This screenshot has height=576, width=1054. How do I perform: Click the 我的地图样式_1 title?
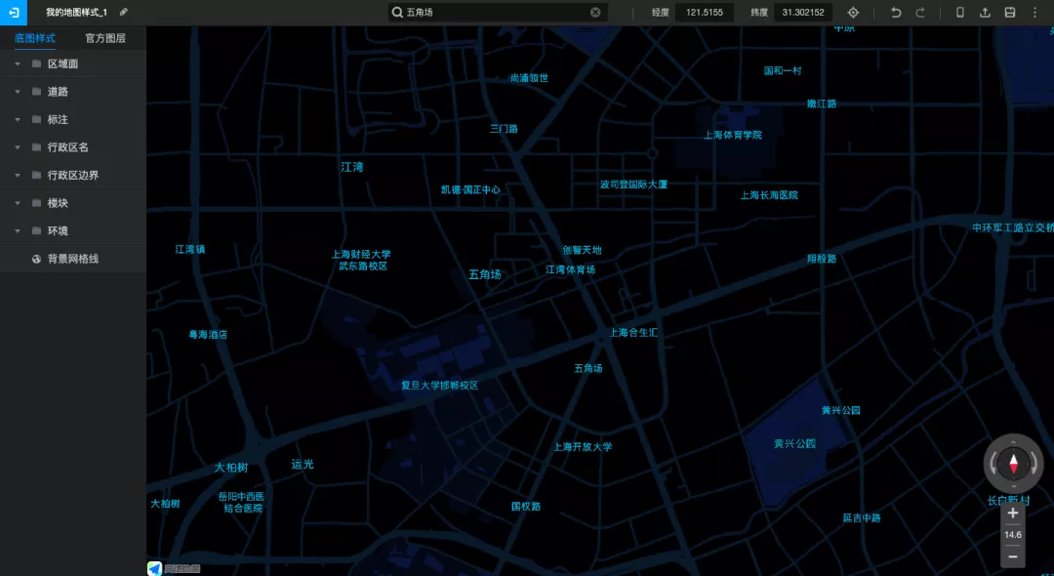tap(77, 12)
